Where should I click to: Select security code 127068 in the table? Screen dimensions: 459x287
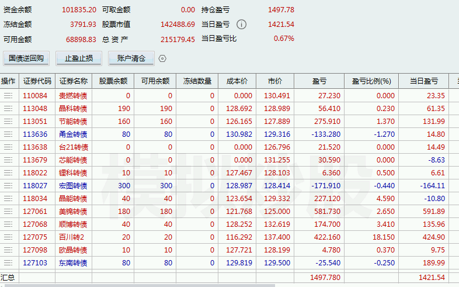(x=35, y=224)
